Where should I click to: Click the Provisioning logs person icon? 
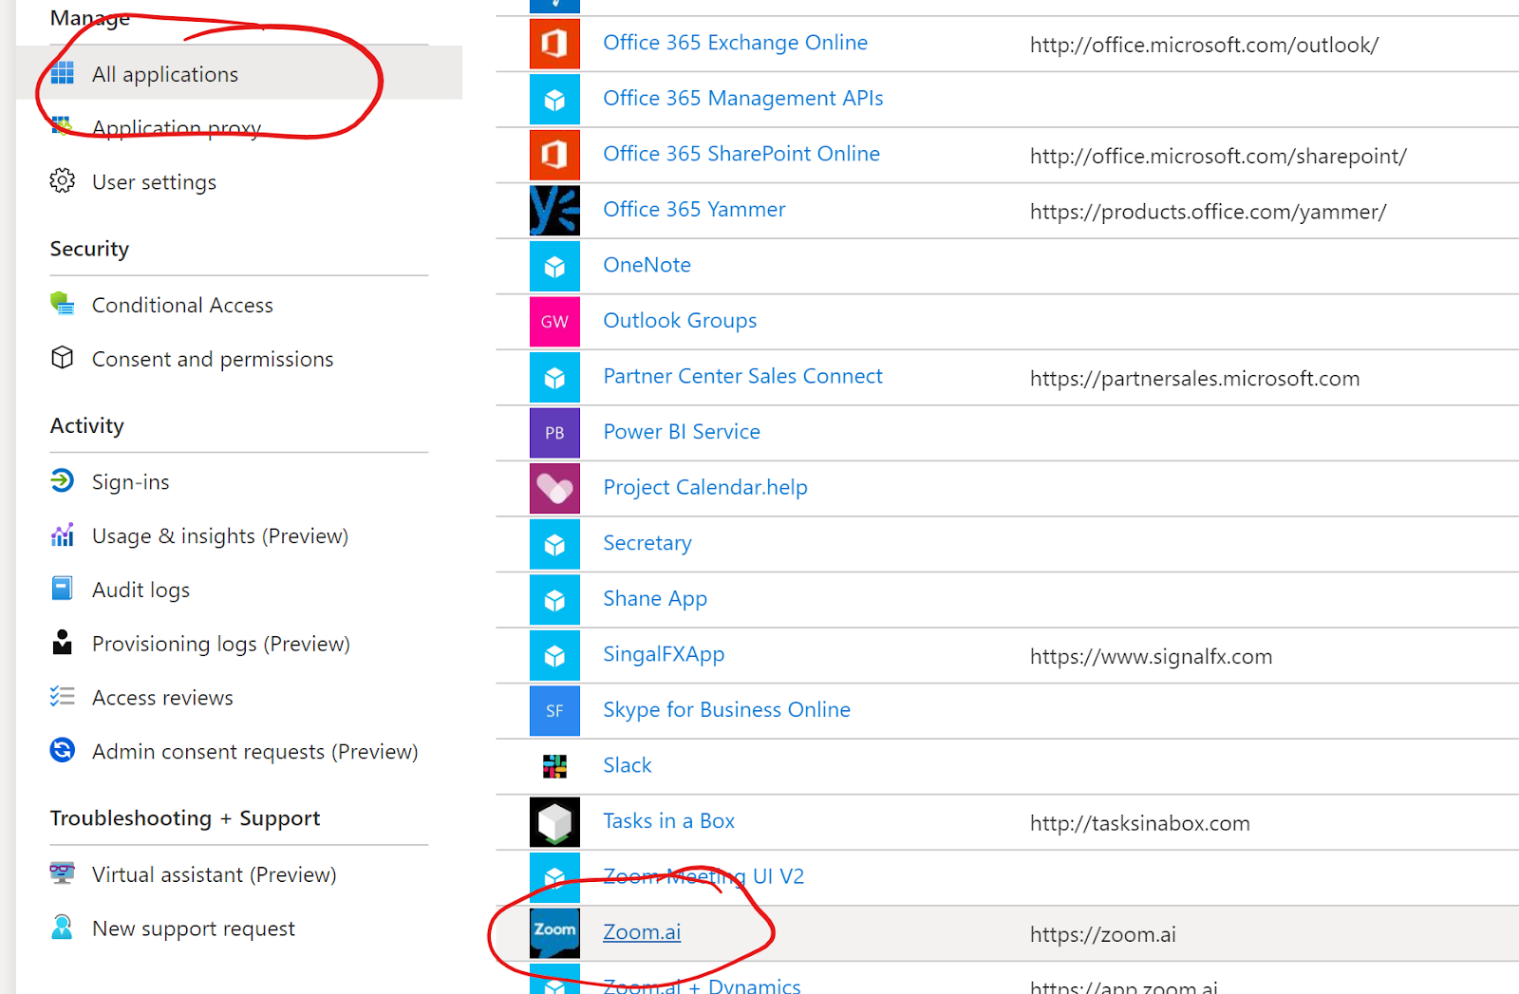pyautogui.click(x=63, y=643)
